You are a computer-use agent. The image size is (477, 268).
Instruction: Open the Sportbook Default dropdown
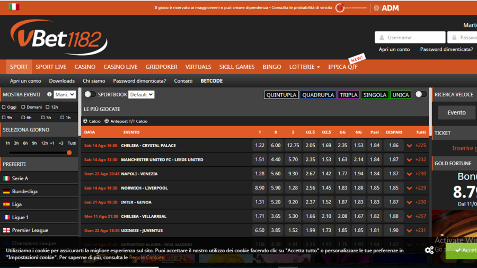click(x=141, y=94)
